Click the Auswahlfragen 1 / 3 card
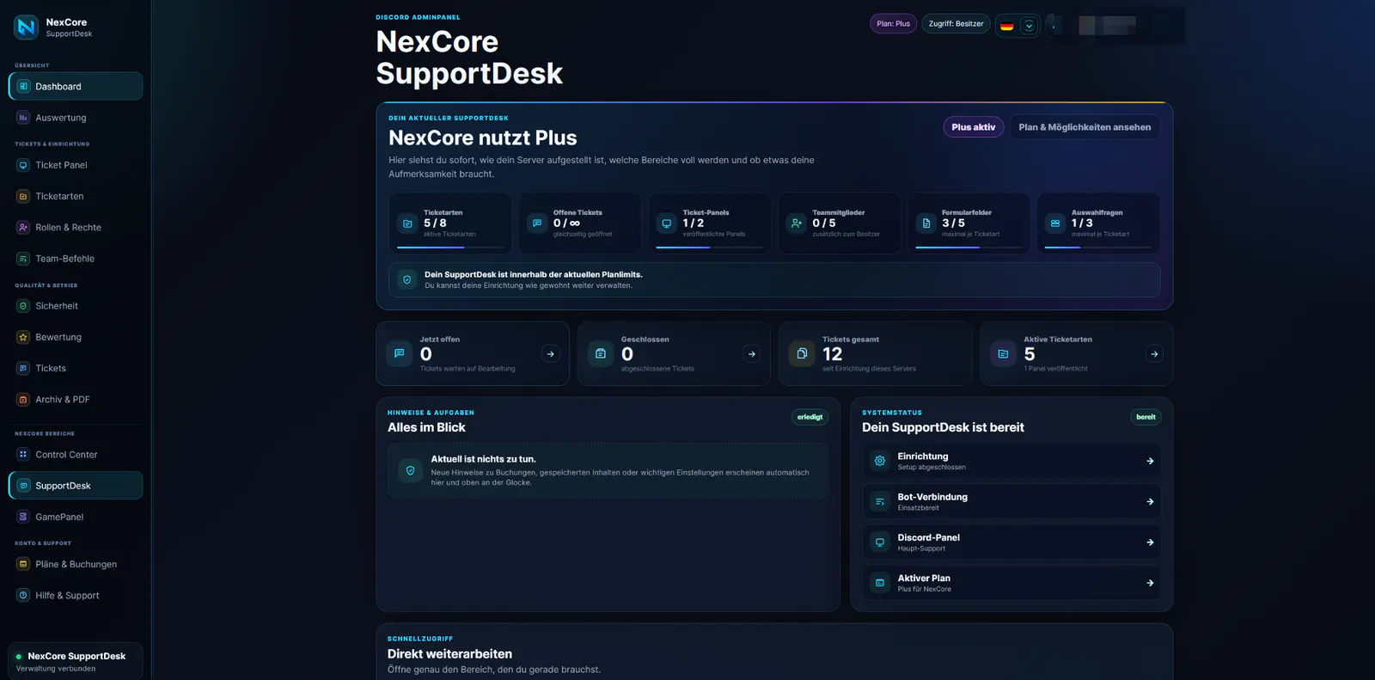 tap(1098, 224)
